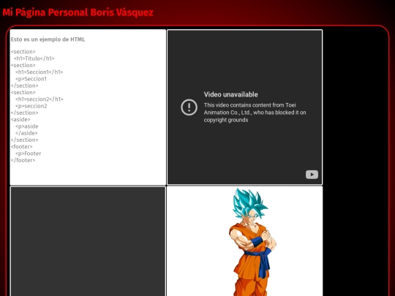Click the copyright message from Toei Animation
Image resolution: width=395 pixels, height=296 pixels.
(255, 113)
